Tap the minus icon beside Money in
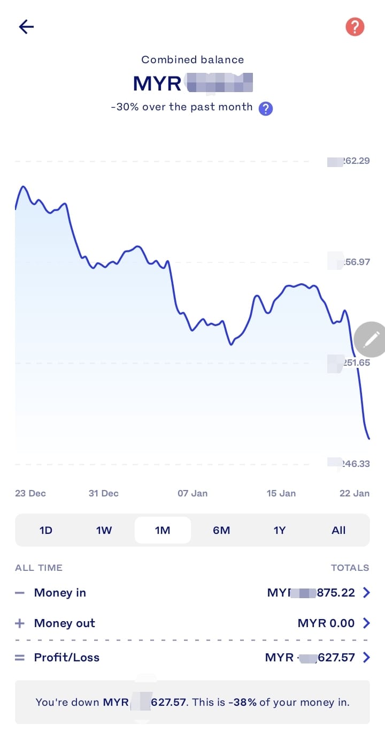 click(20, 593)
